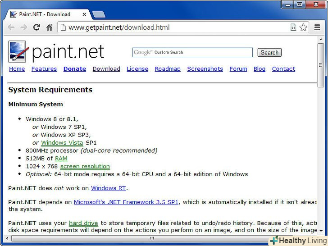The width and height of the screenshot is (328, 246).
Task: Click the vertical scrollbar thumb
Action: (x=321, y=65)
